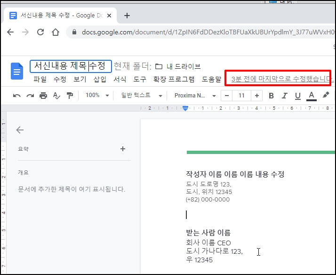Click the print icon
This screenshot has width=336, height=275.
pos(43,96)
